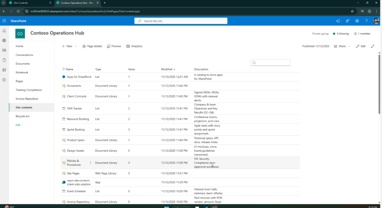Sort by the Modified column header

[167, 69]
